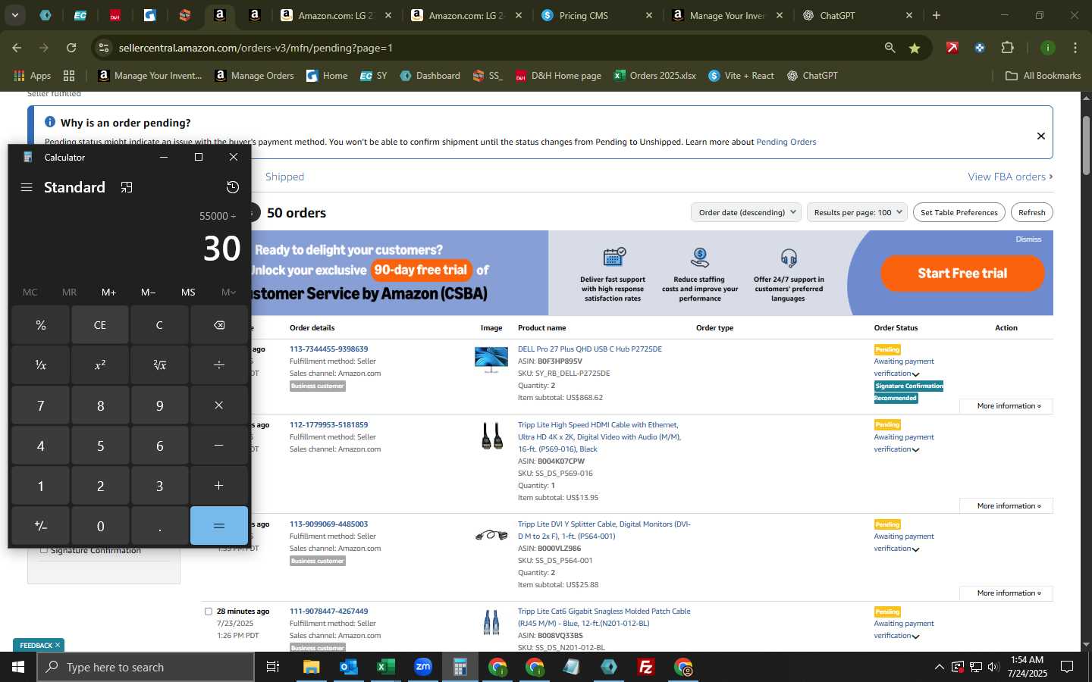Click the Calculator percent key
The height and width of the screenshot is (682, 1092).
41,325
